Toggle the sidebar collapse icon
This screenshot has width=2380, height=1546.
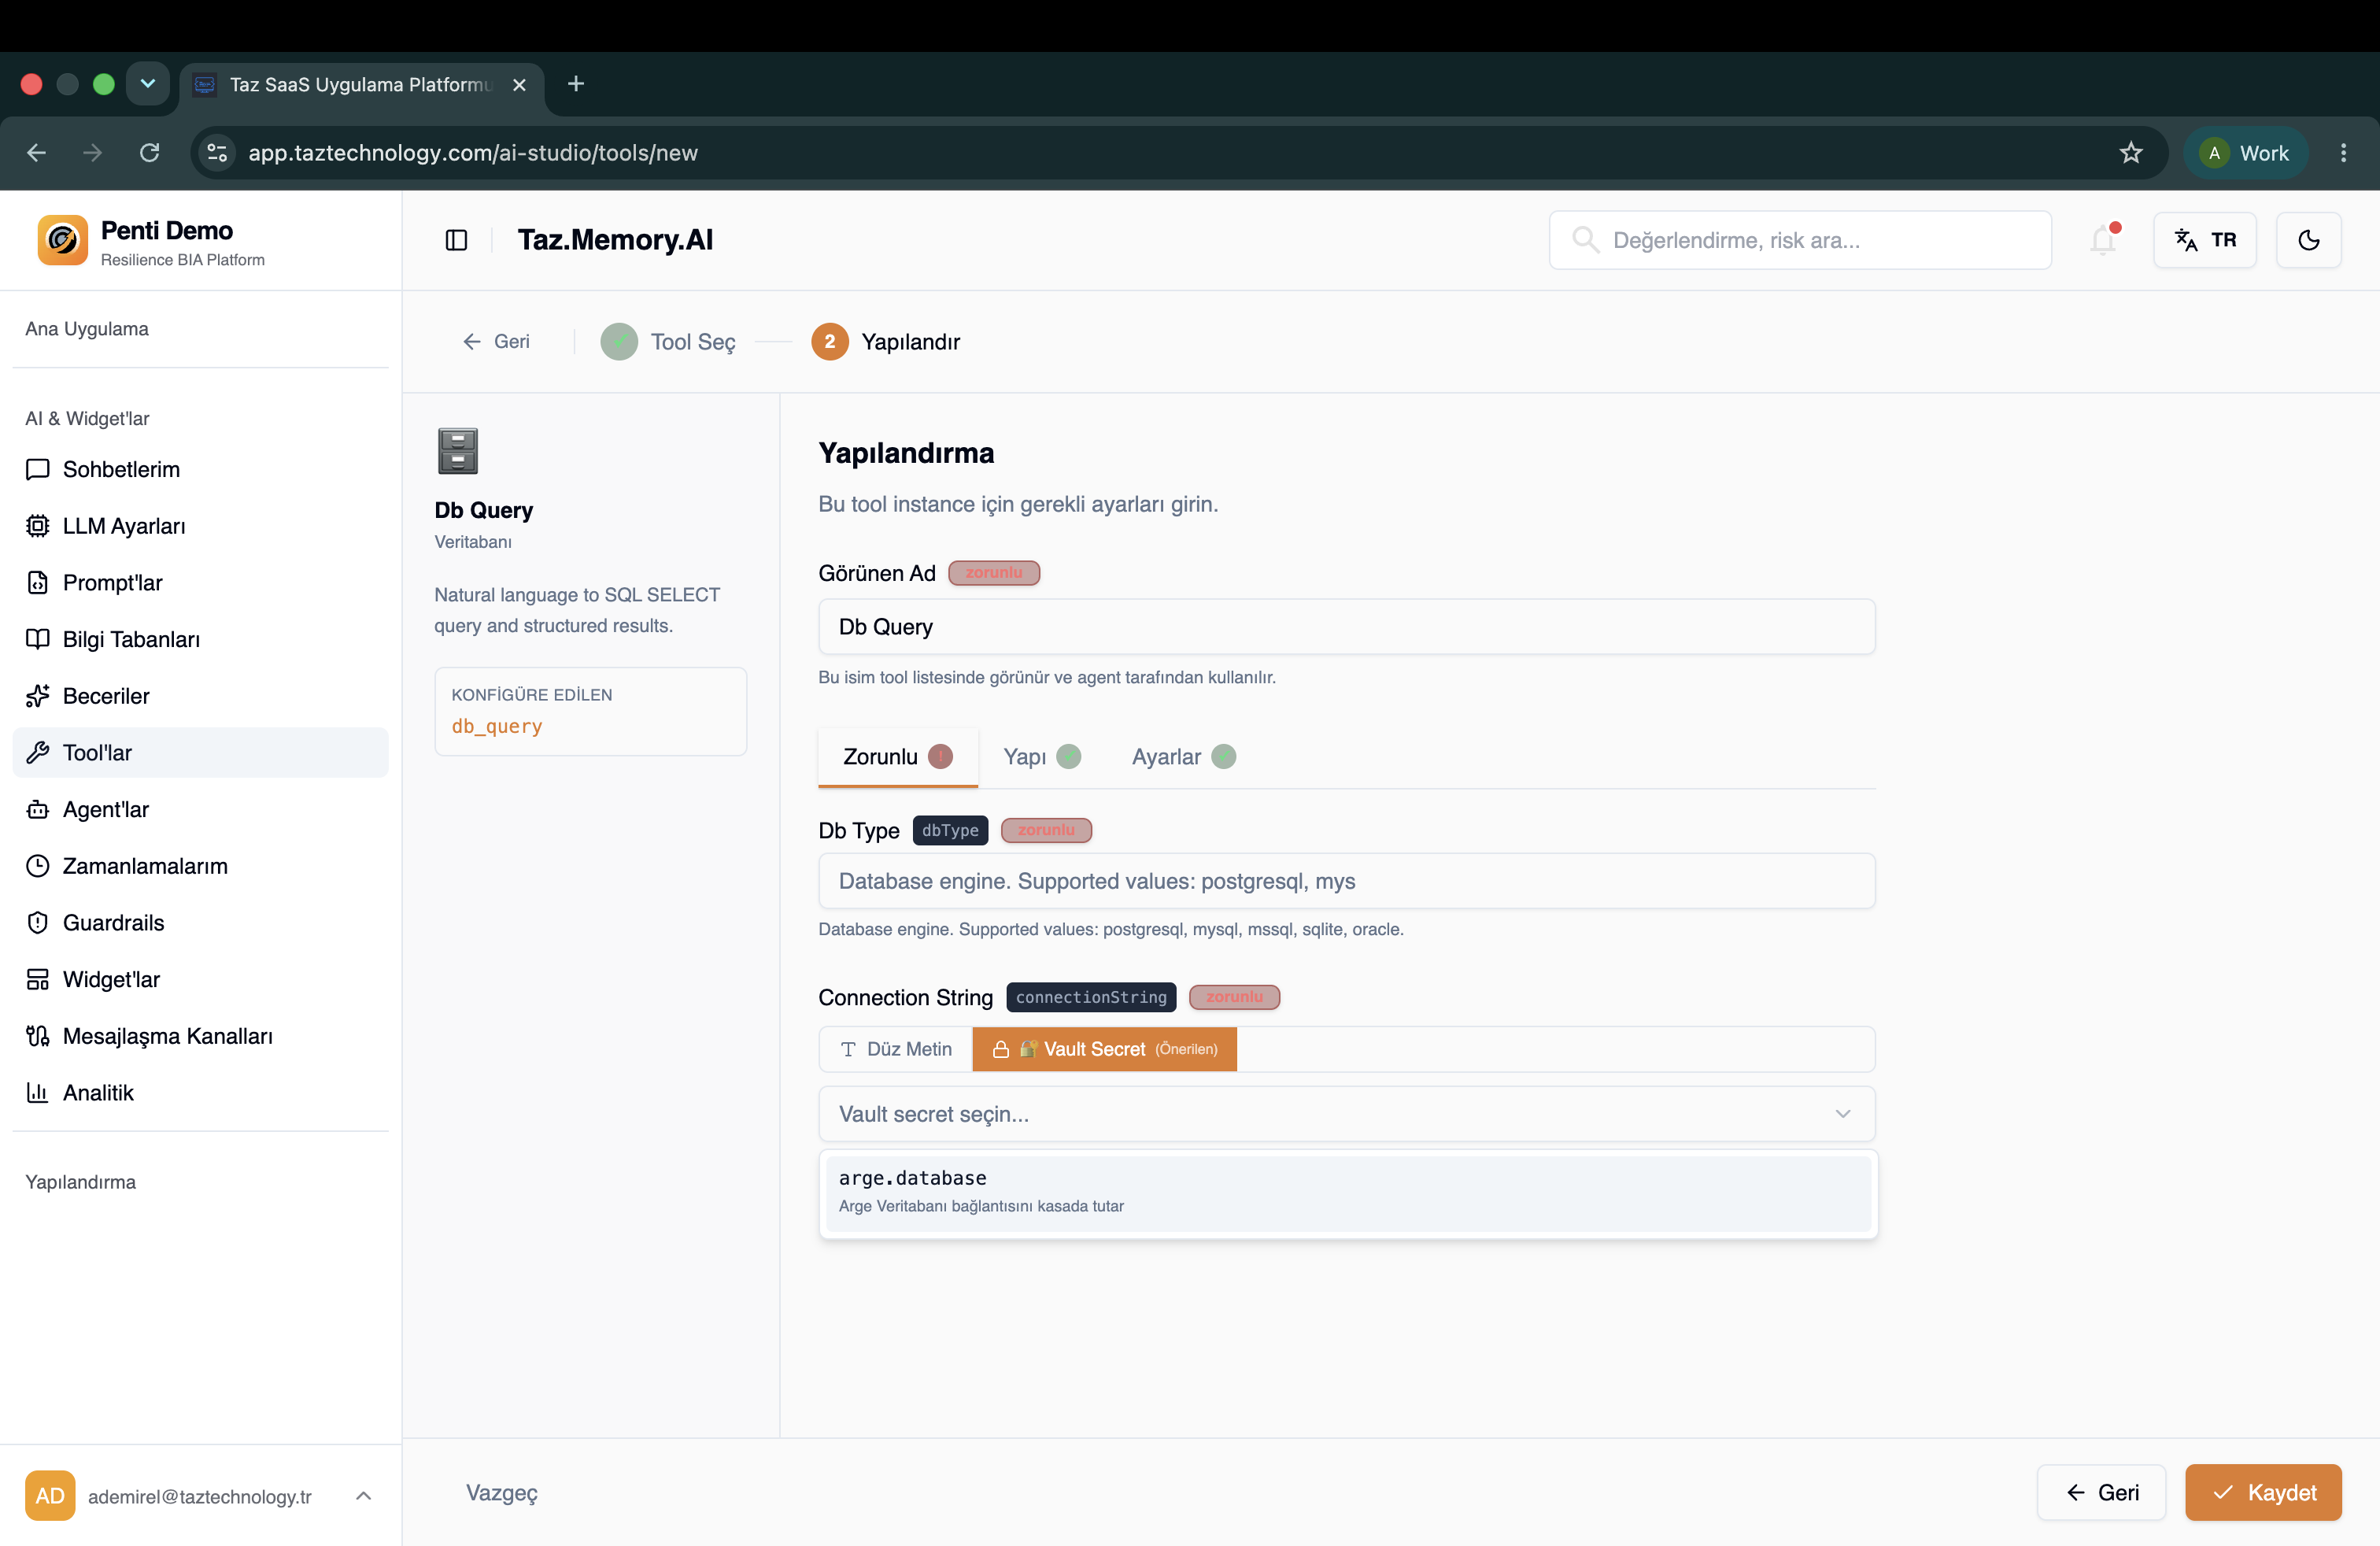456,240
